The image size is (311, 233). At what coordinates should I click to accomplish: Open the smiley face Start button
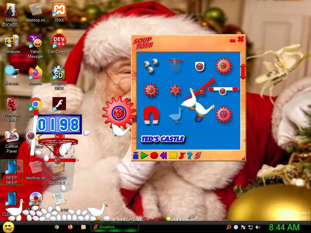(8, 227)
